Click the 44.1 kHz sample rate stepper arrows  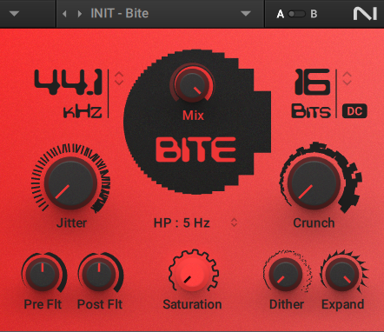point(119,78)
